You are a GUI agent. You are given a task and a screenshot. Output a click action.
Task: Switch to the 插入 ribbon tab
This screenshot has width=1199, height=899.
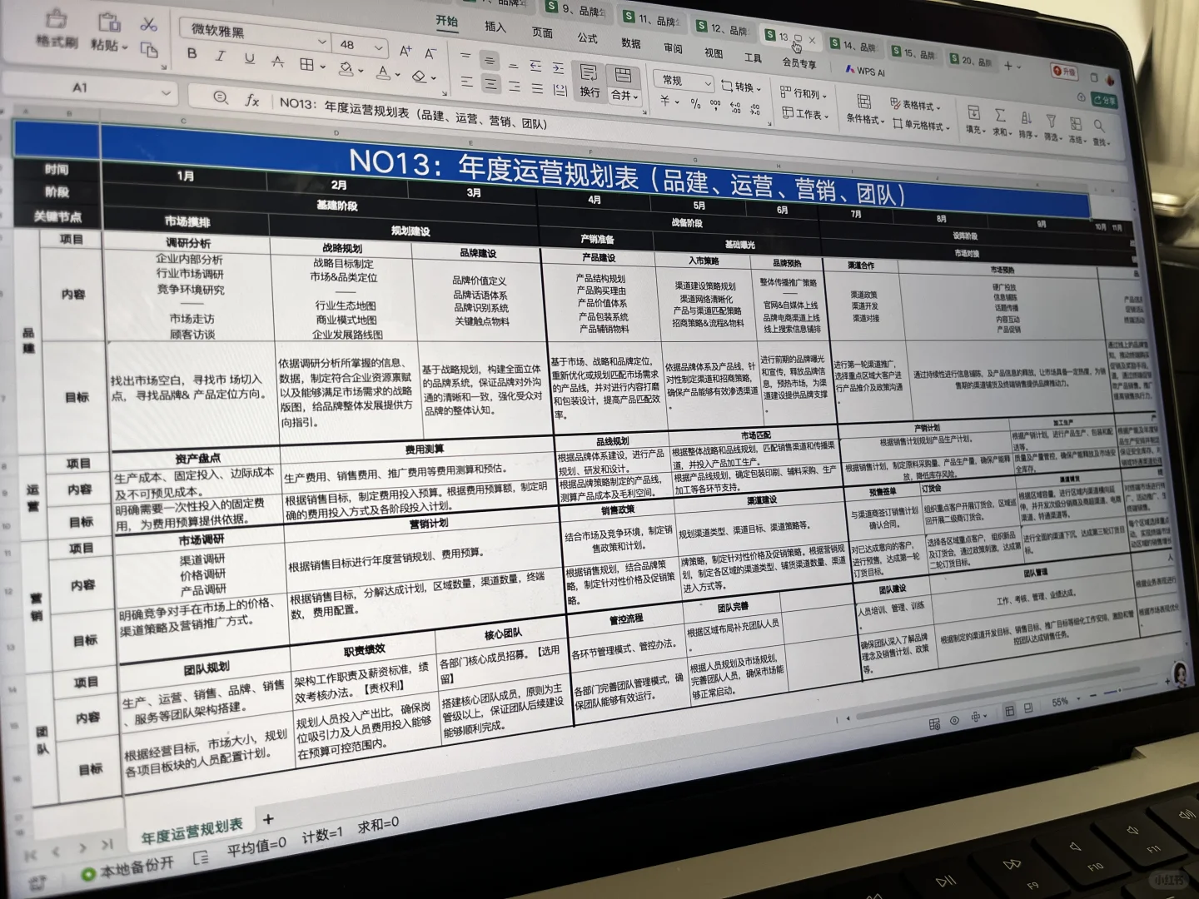(495, 27)
